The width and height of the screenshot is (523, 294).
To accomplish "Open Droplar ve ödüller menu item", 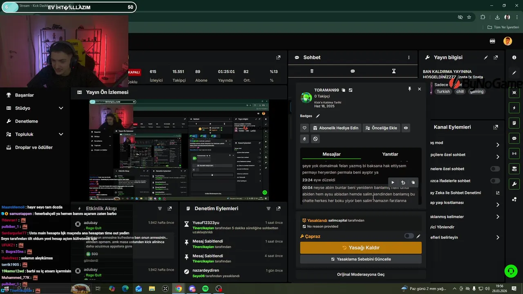I will [34, 147].
